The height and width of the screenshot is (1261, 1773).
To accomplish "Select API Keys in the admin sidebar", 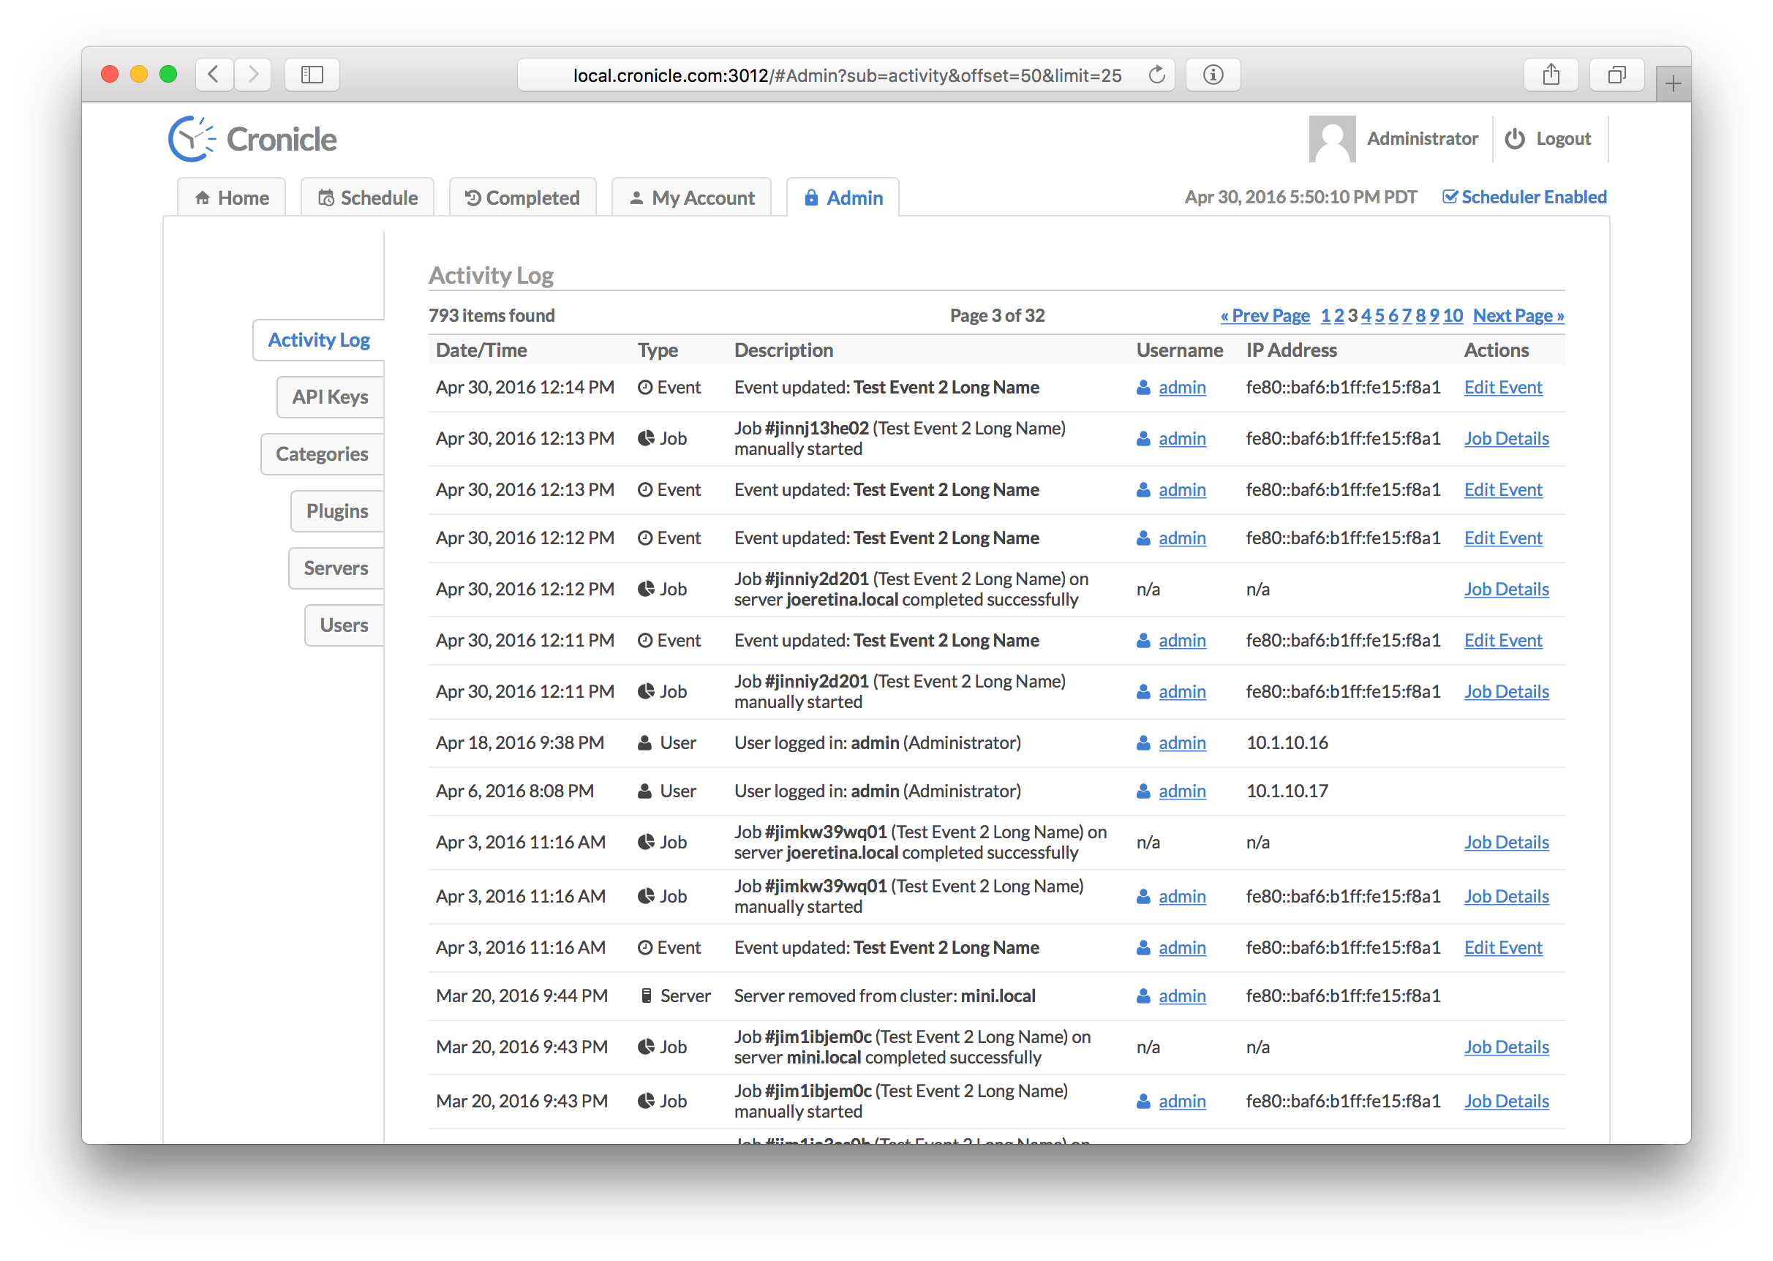I will click(330, 396).
